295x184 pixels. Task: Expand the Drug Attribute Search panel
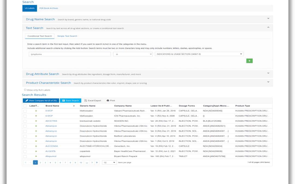pos(268,73)
